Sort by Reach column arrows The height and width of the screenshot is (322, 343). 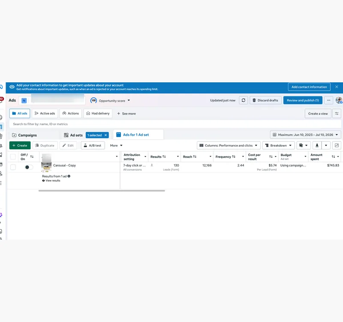[x=195, y=156]
